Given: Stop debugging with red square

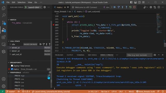Looking at the screenshot, I should point(134,7).
